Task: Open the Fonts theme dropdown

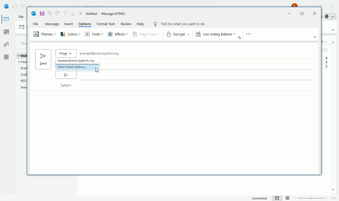Action: click(x=94, y=34)
